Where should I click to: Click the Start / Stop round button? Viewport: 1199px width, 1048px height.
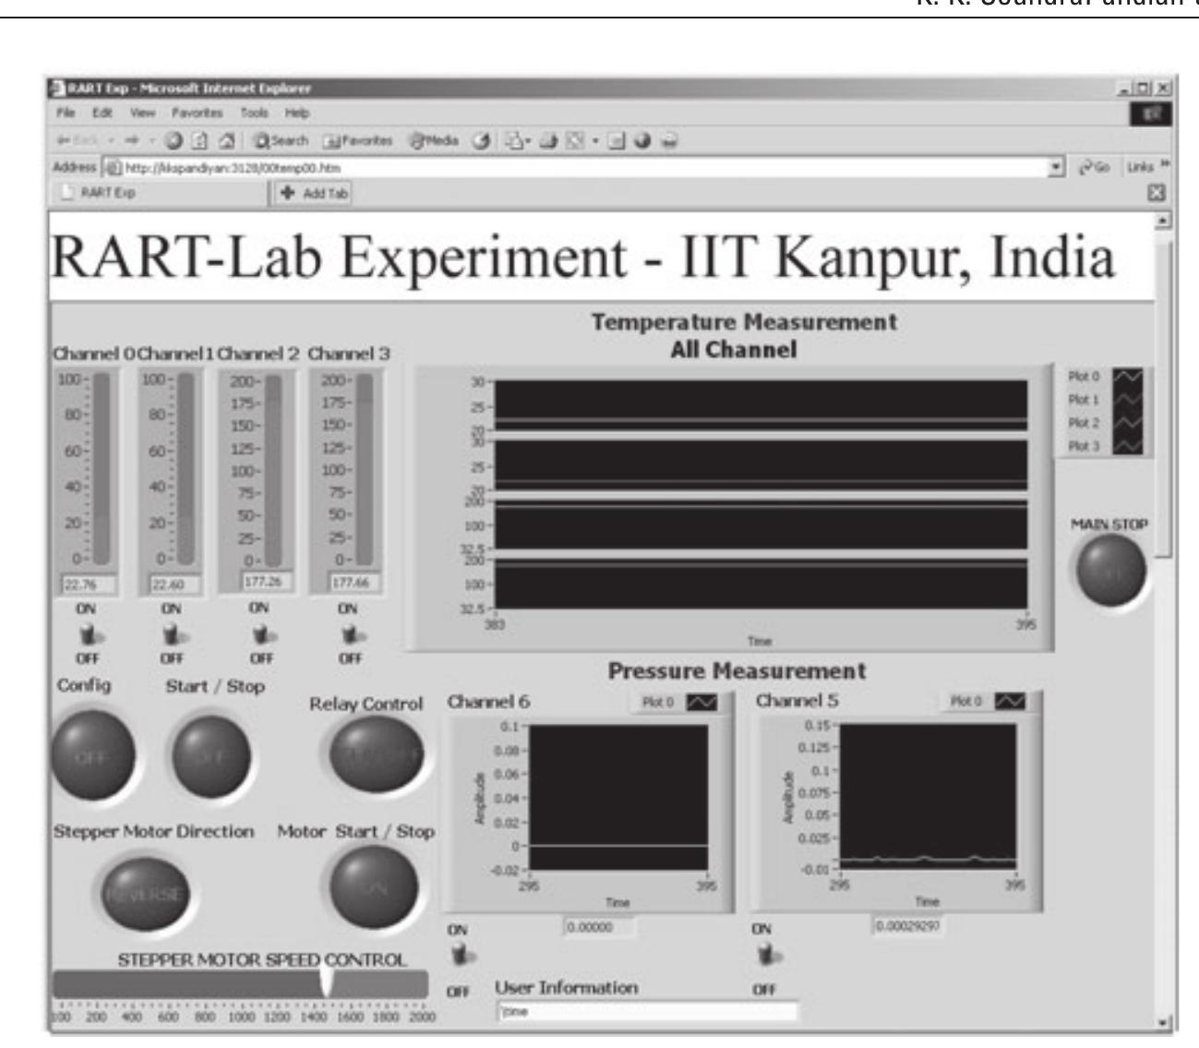coord(212,757)
